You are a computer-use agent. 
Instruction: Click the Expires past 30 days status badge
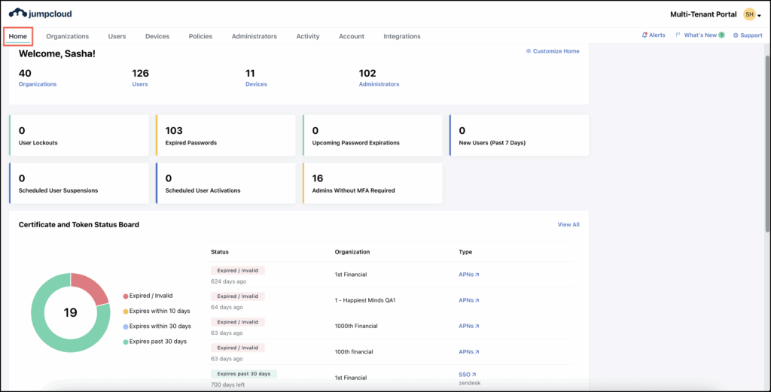click(244, 374)
